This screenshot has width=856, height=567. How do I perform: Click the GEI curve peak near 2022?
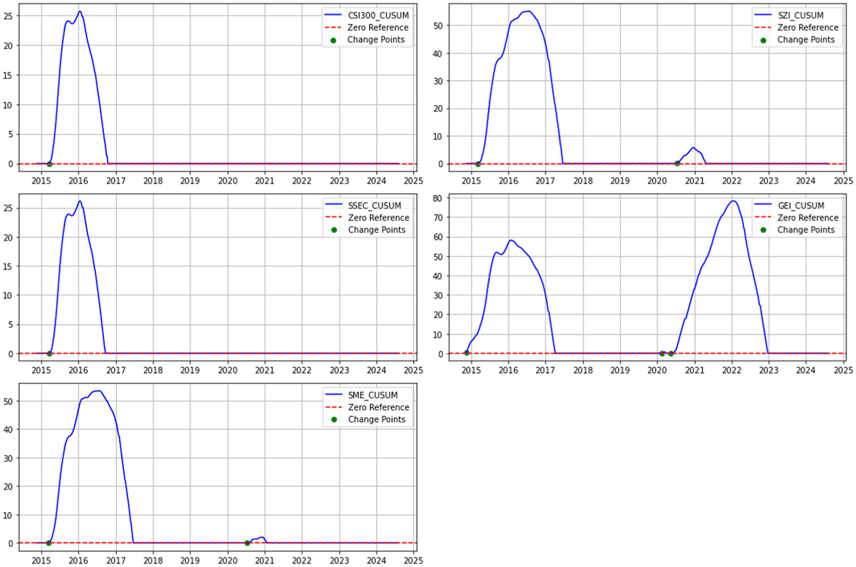(733, 201)
